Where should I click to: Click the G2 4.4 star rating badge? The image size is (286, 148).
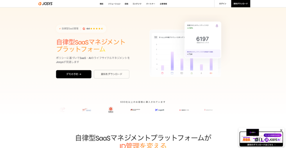click(x=93, y=29)
